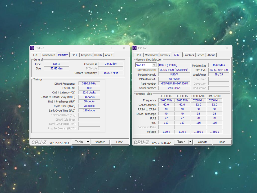Click the DDR5 (UDIMM) module type field
257x193 pixels.
pyautogui.click(x=174, y=65)
